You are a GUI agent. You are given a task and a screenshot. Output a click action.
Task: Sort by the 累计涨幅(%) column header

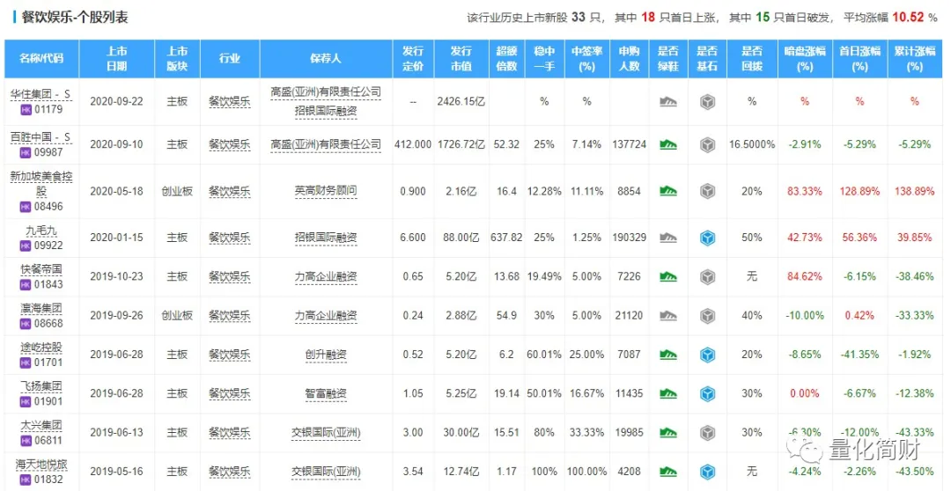point(914,59)
